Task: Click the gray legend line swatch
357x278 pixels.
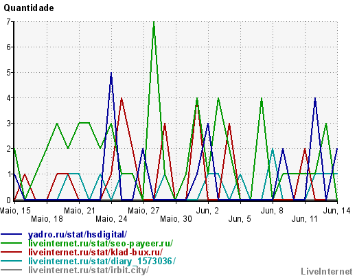Action: click(x=12, y=270)
